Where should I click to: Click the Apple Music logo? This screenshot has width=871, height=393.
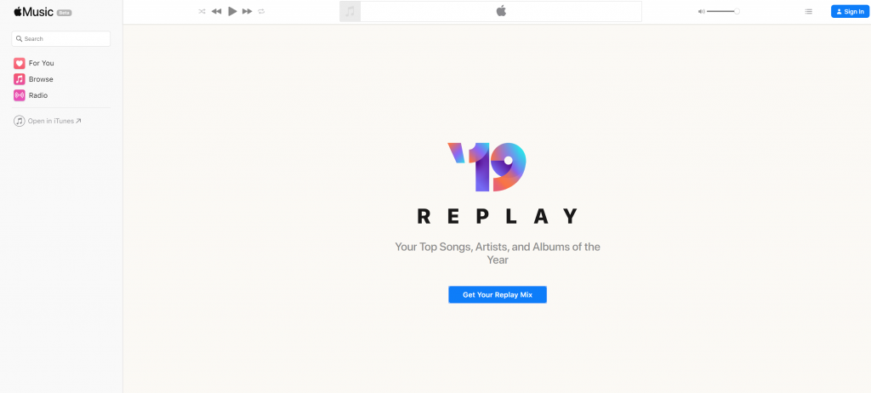click(36, 11)
